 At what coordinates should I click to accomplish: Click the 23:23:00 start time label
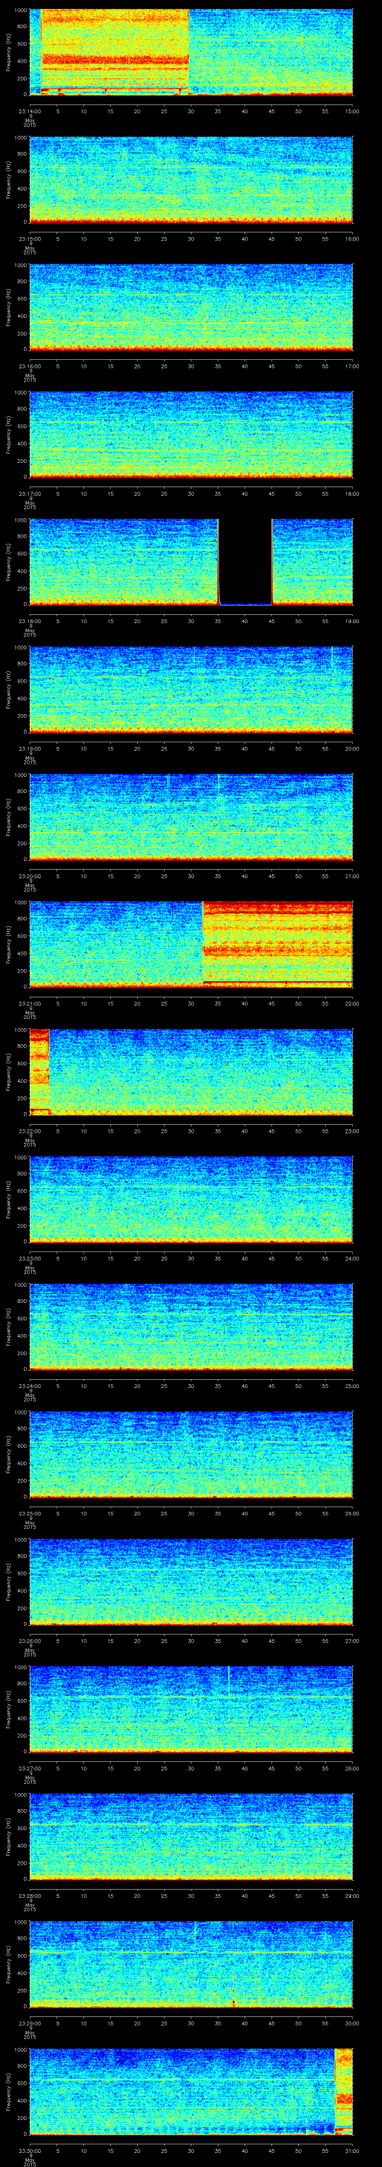pos(29,1258)
